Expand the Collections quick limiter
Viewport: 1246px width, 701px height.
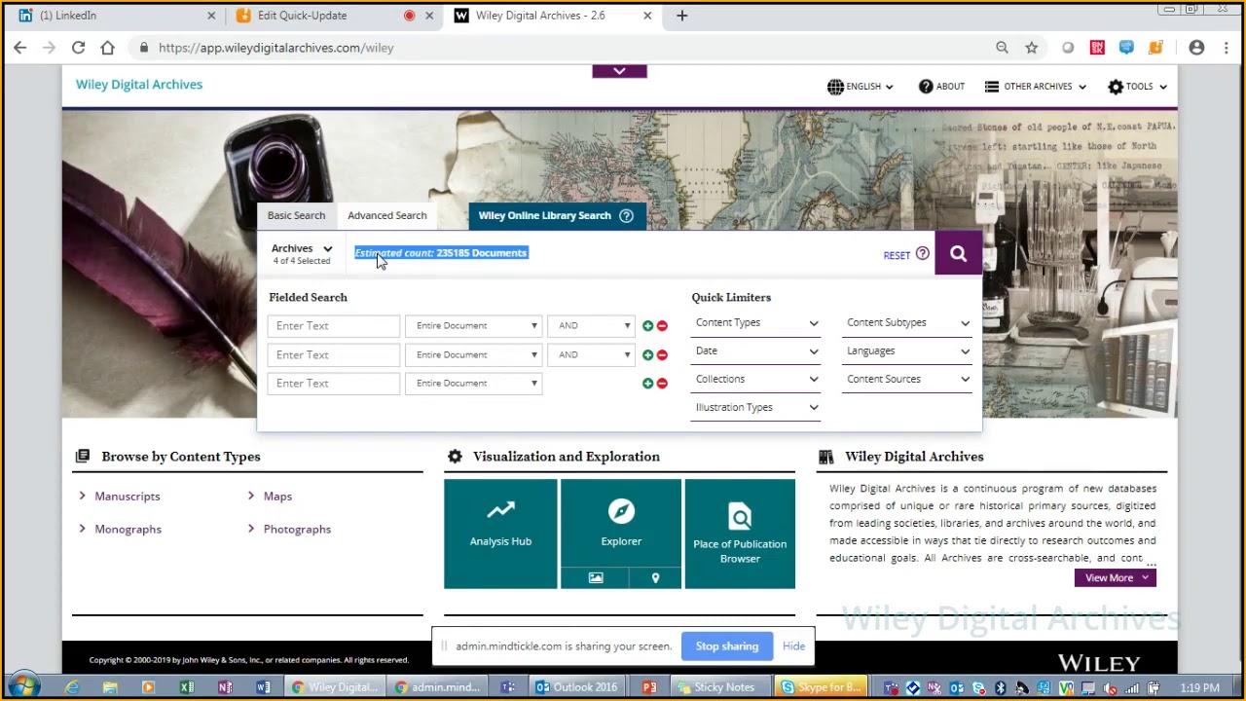pos(756,380)
